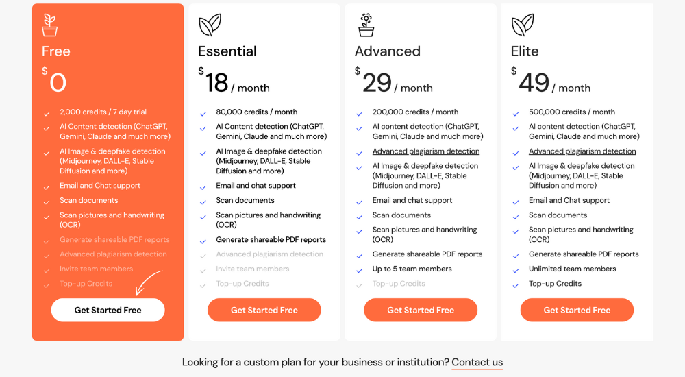Click checkmark beside 500,000 credits / month
Screen dimensions: 685x377
point(516,114)
